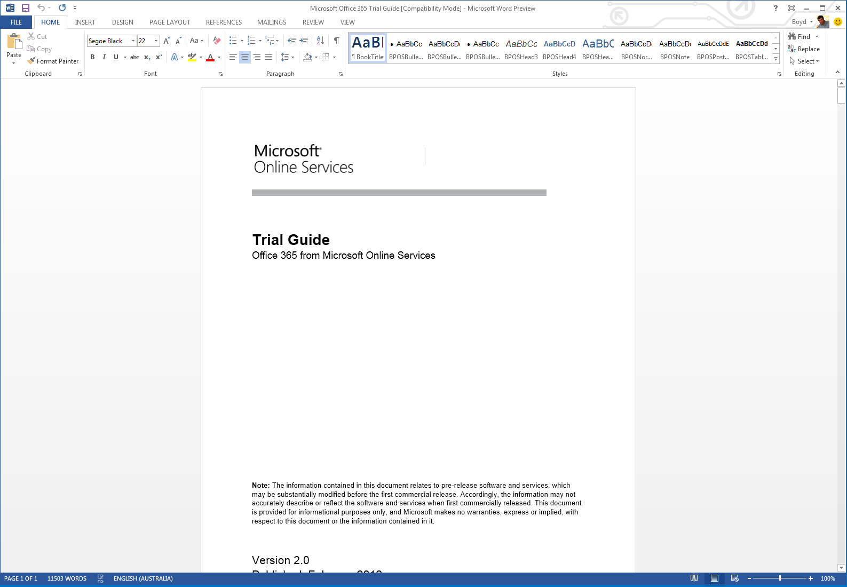Switch to the INSERT tab
This screenshot has height=587, width=847.
(x=85, y=22)
